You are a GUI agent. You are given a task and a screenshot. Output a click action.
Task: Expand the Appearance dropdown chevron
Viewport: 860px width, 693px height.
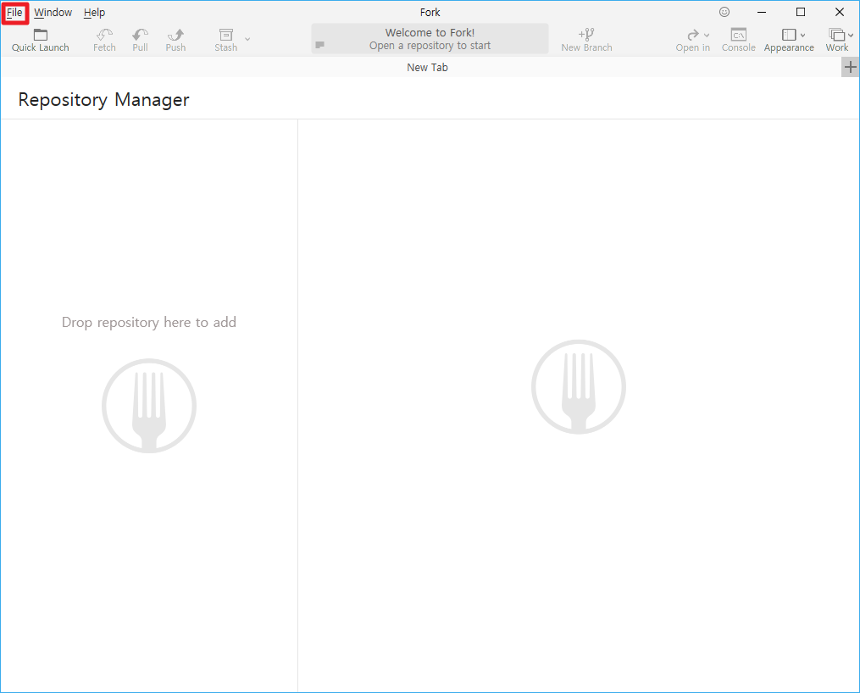[x=803, y=35]
